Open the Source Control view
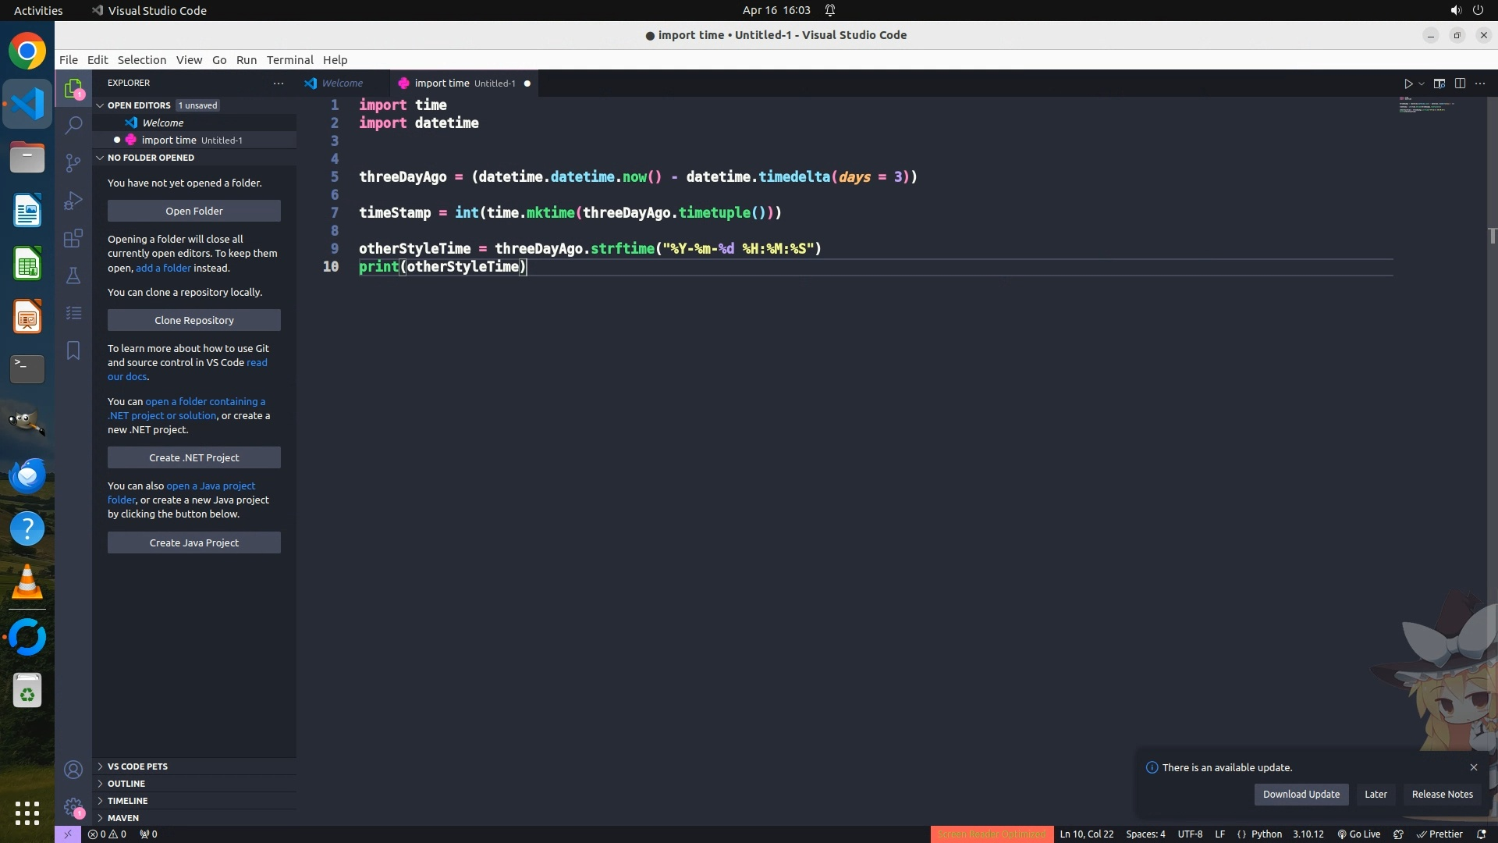The width and height of the screenshot is (1498, 843). coord(73,162)
